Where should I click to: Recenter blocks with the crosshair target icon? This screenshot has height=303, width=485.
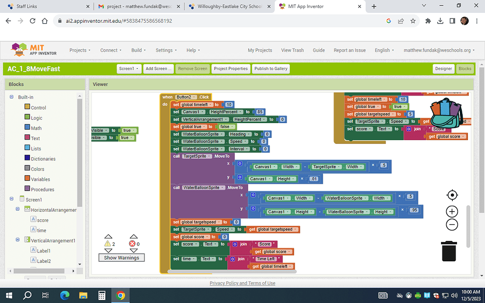coord(452,195)
